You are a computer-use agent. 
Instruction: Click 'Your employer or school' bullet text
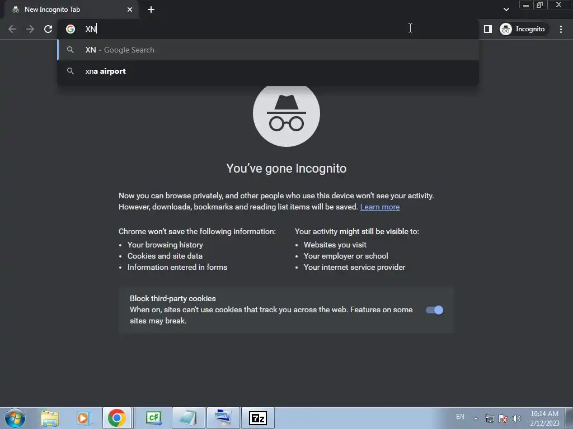coord(346,256)
